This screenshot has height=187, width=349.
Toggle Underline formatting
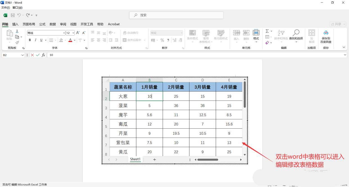point(41,40)
